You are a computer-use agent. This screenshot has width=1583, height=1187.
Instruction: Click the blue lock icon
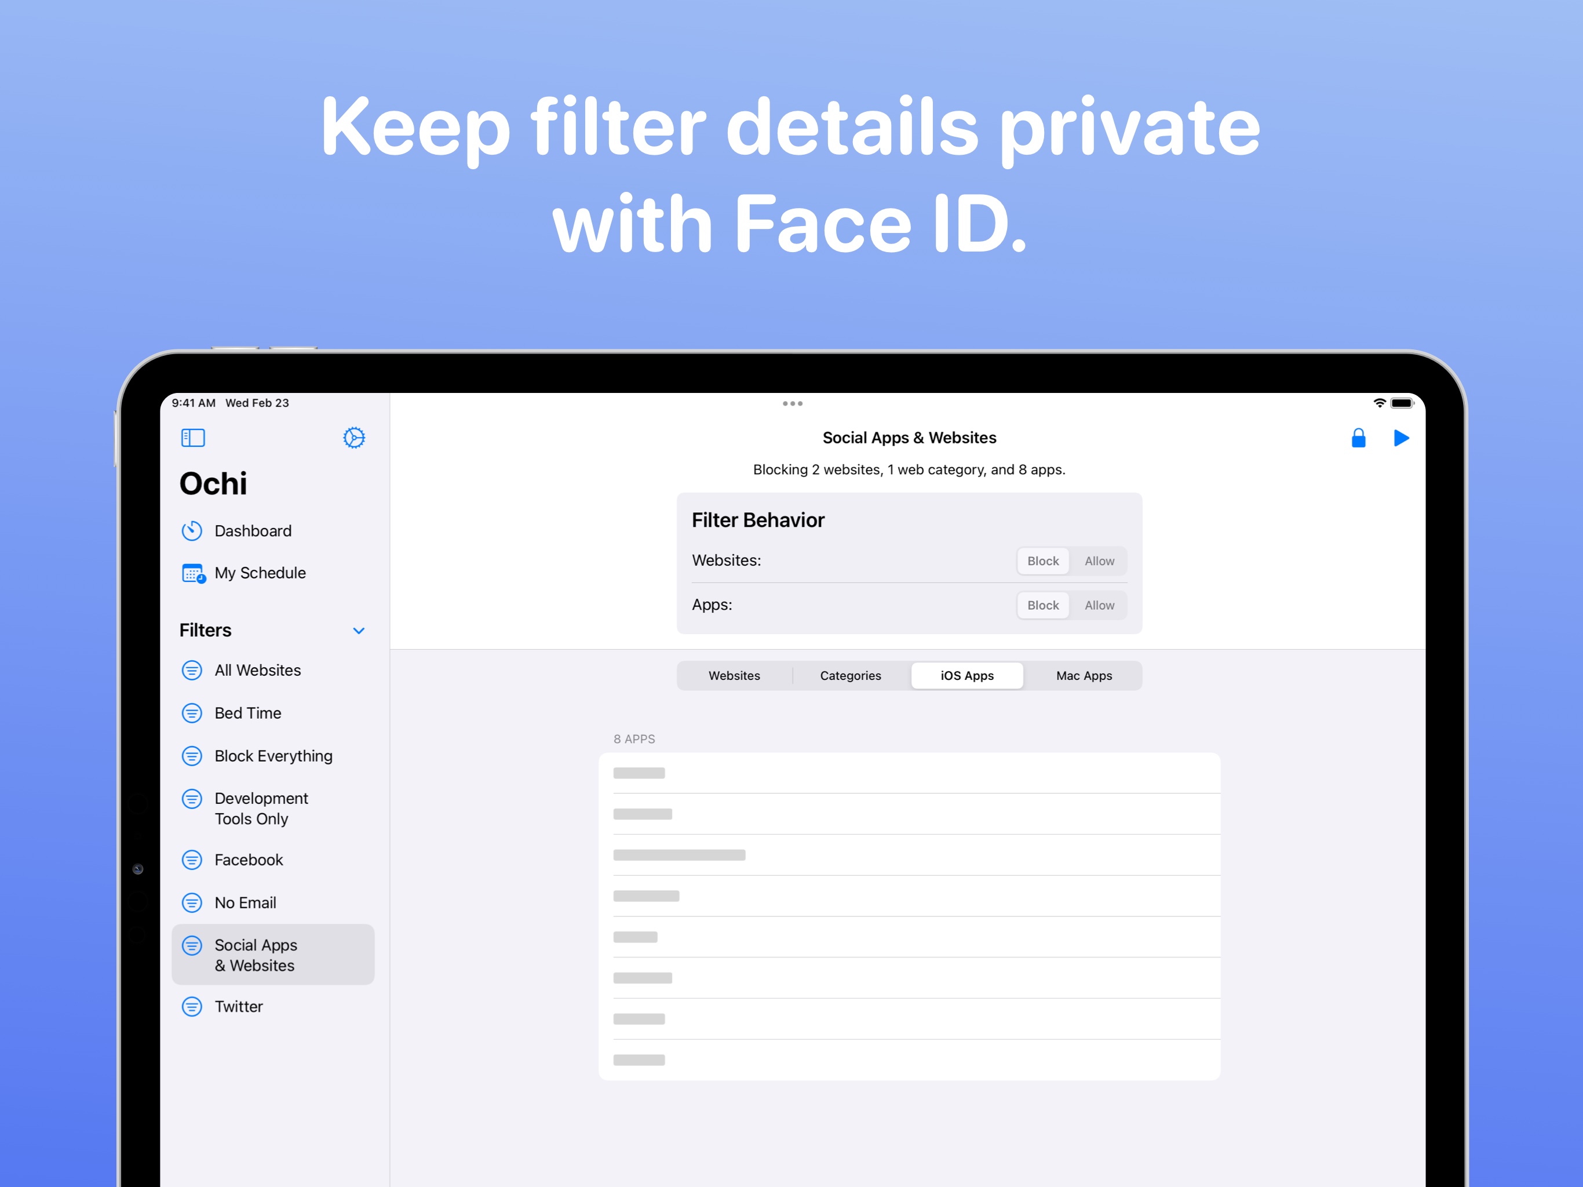(1358, 438)
